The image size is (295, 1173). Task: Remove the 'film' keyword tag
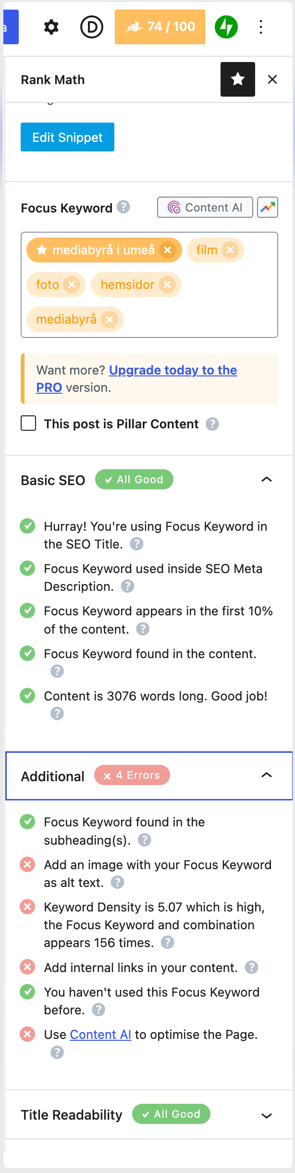pos(230,250)
